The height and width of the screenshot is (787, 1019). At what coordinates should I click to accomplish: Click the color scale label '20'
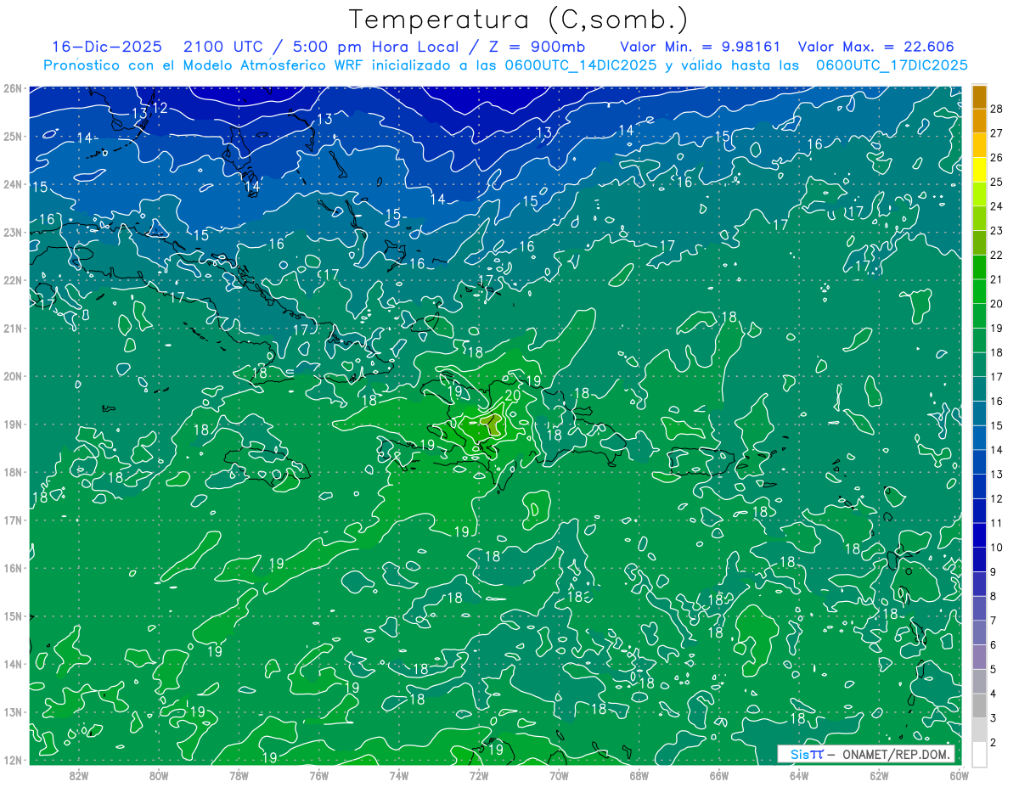click(996, 303)
